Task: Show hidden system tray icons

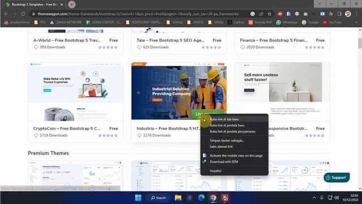Action: coord(314,198)
